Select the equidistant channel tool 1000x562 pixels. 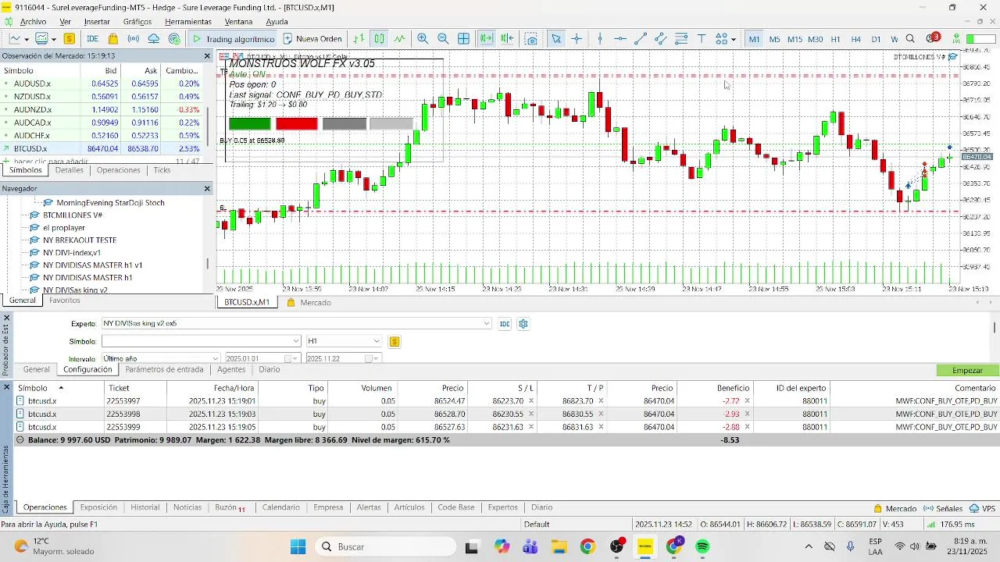click(x=661, y=39)
